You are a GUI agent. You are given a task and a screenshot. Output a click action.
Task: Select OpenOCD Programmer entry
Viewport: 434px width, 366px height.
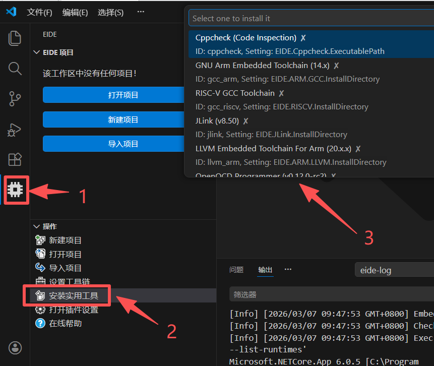[311, 174]
